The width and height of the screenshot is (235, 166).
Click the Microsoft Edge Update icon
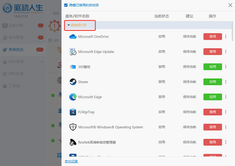(x=73, y=51)
